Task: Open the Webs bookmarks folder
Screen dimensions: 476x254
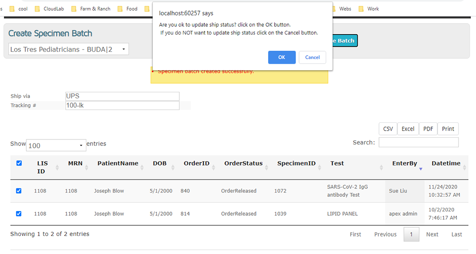Action: click(x=342, y=9)
